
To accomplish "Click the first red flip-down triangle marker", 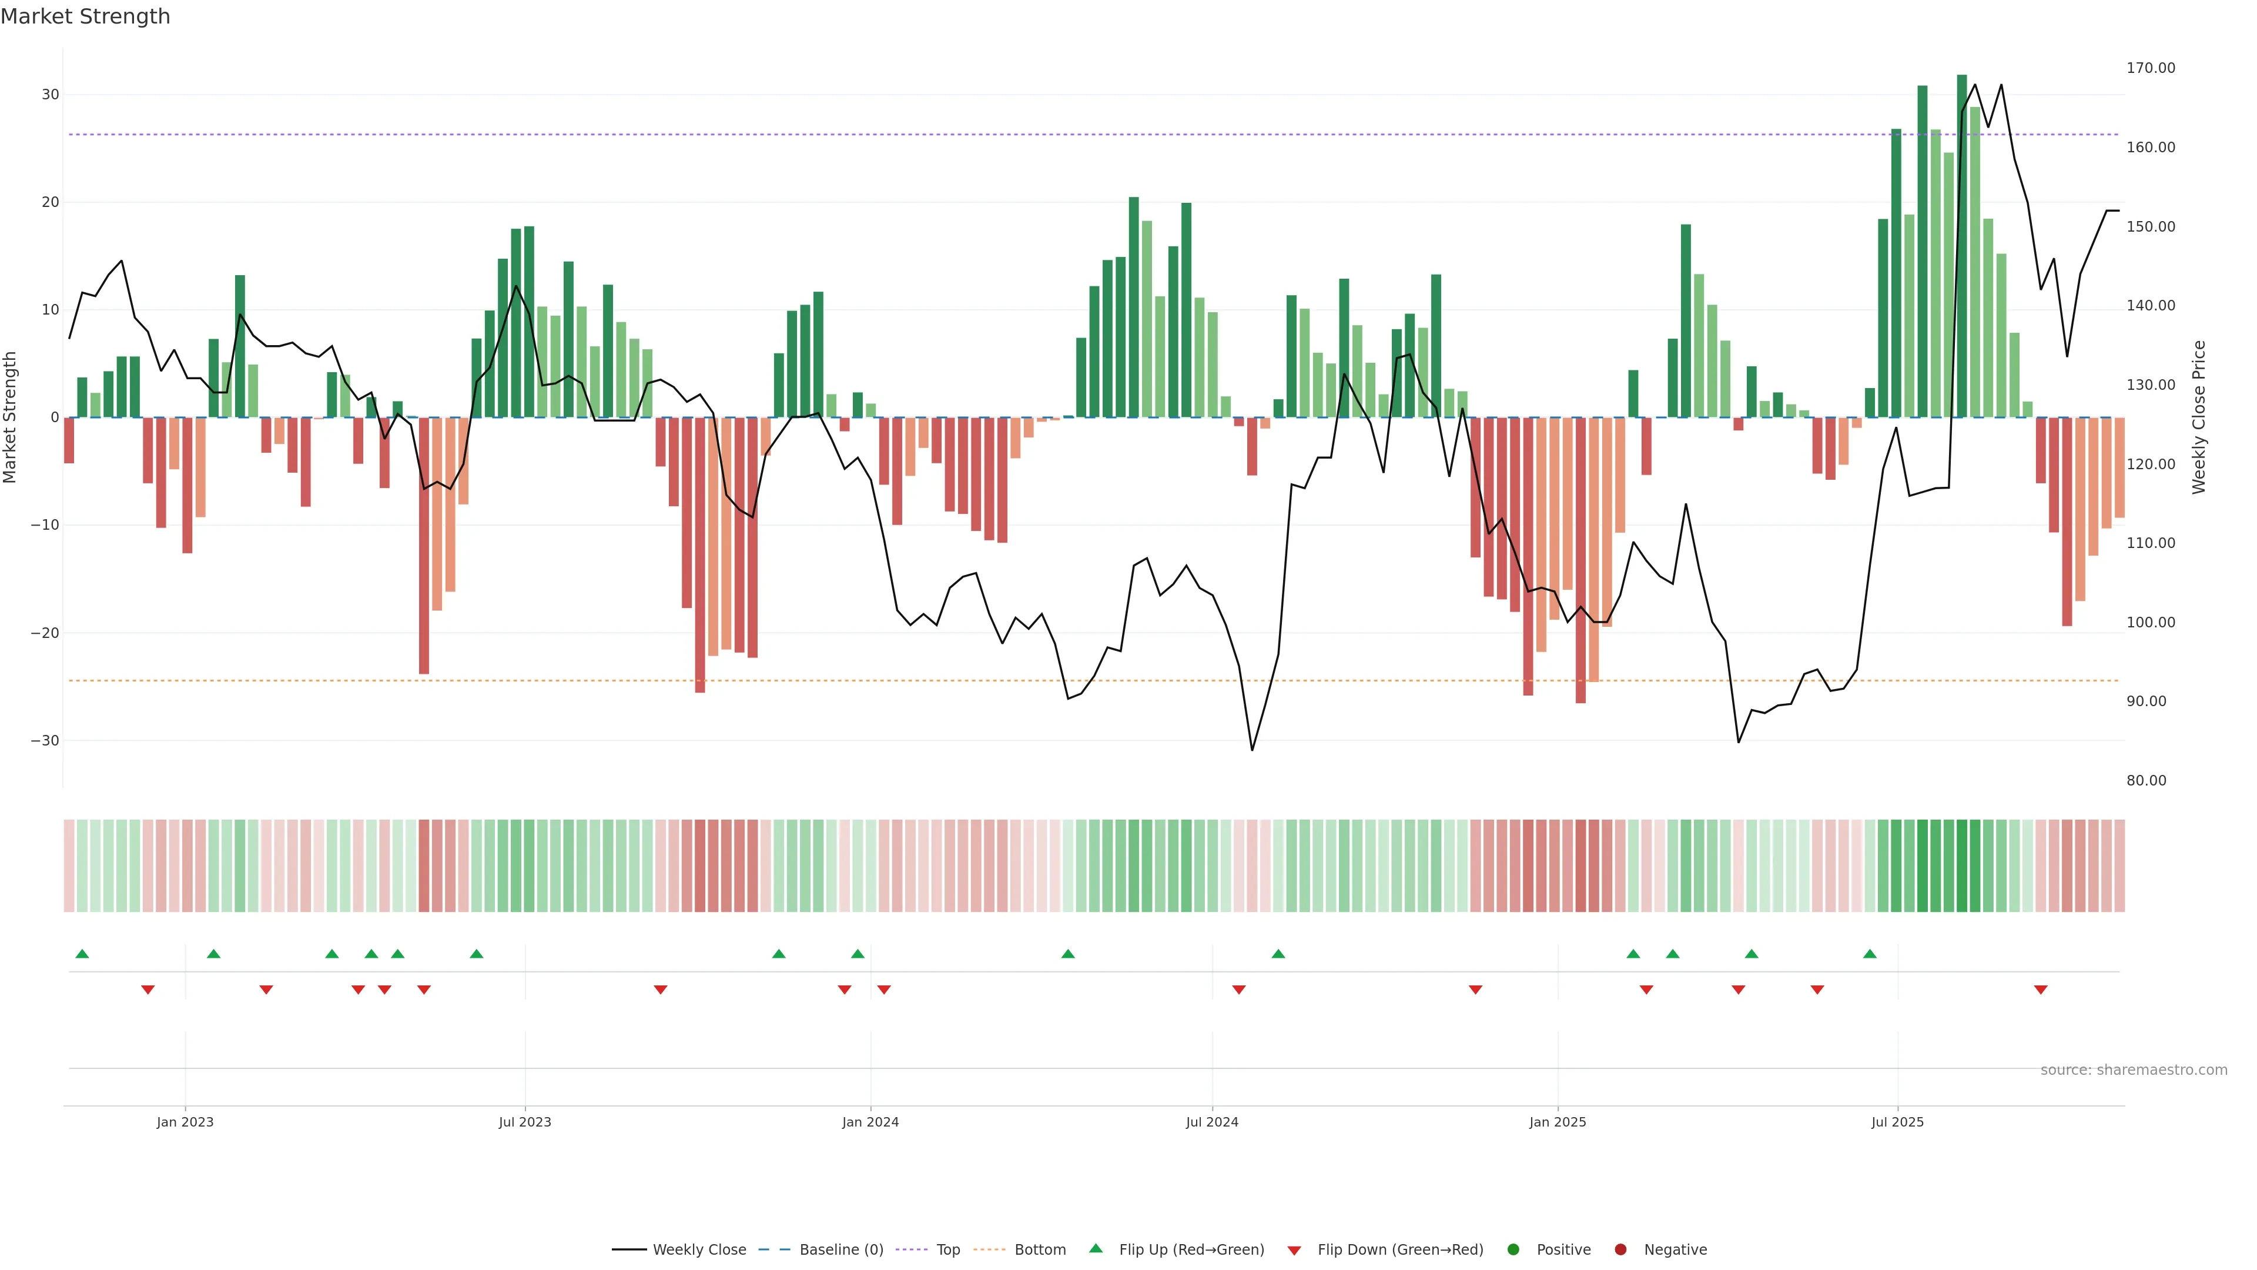I will tap(148, 990).
